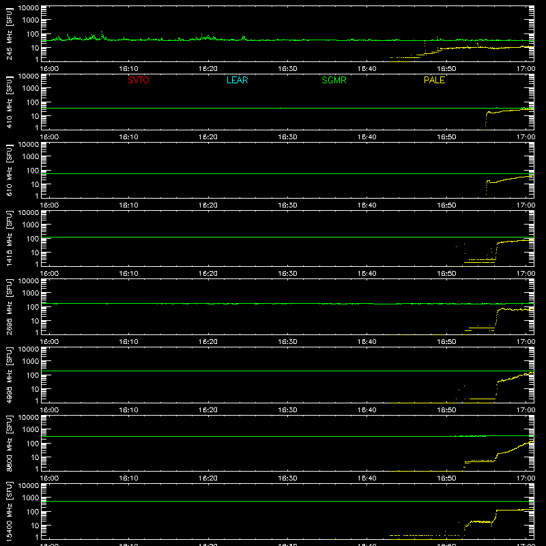Click 16:00 time label under 610 MHz plot

[49, 205]
